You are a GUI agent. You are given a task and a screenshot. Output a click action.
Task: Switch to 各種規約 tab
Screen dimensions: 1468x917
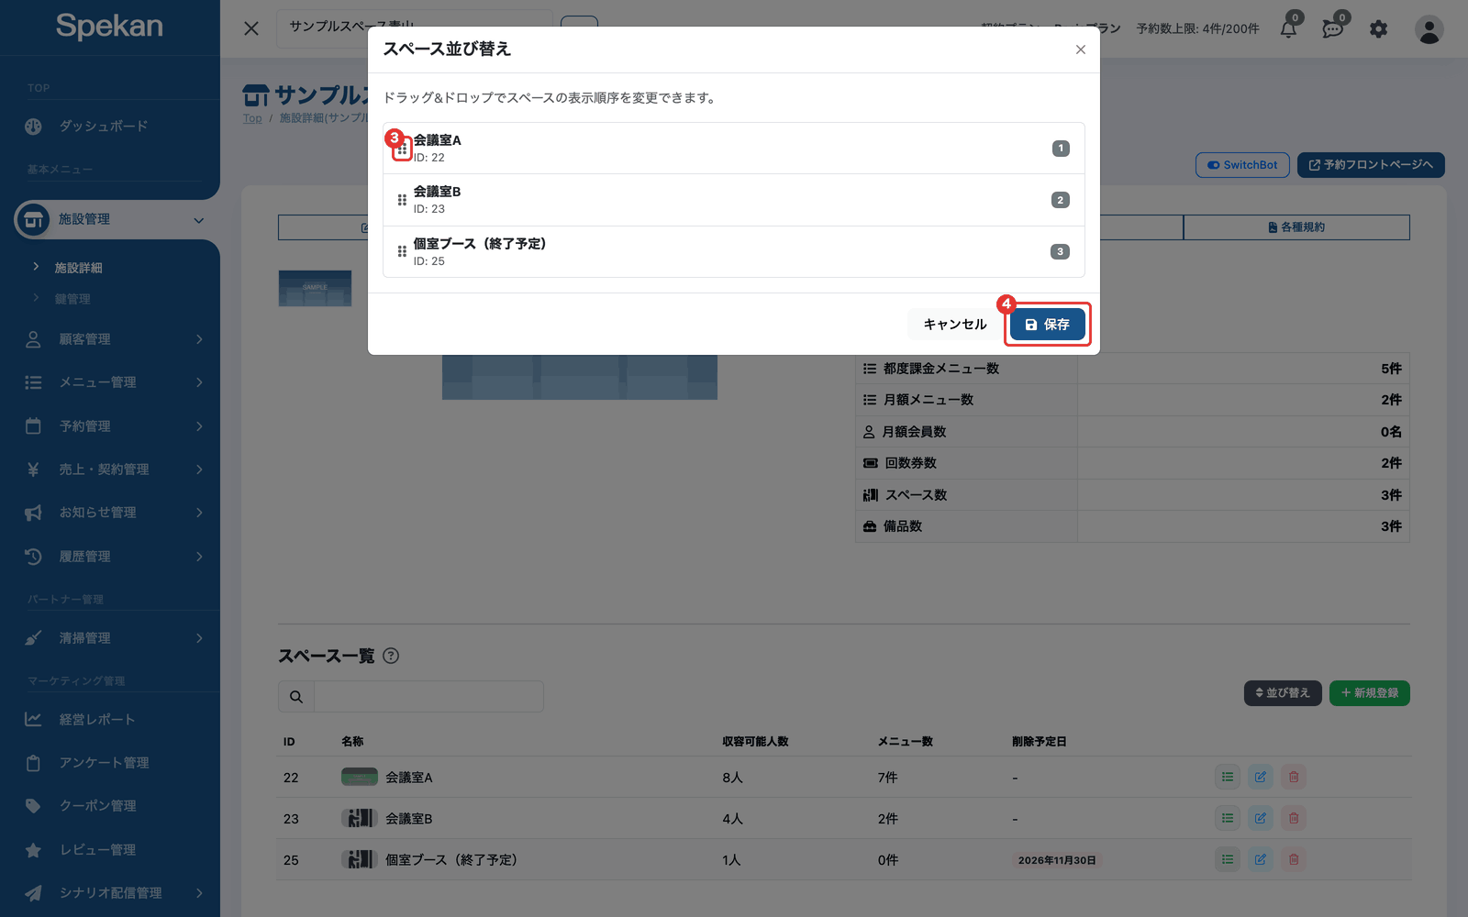coord(1296,227)
